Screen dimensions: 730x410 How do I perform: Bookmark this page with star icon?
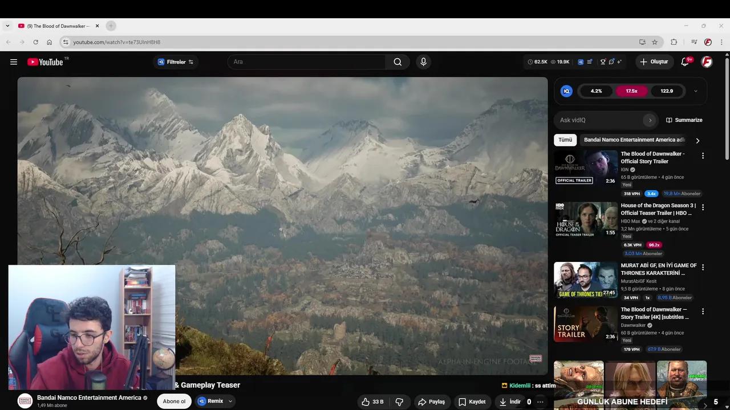655,42
